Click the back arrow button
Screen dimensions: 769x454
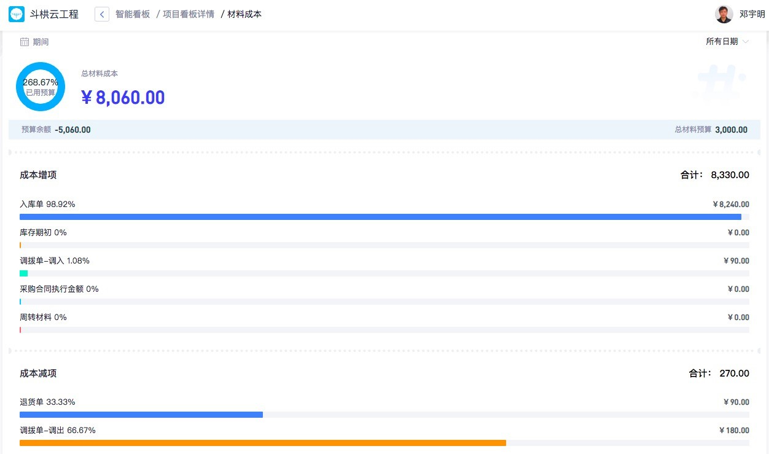point(102,14)
